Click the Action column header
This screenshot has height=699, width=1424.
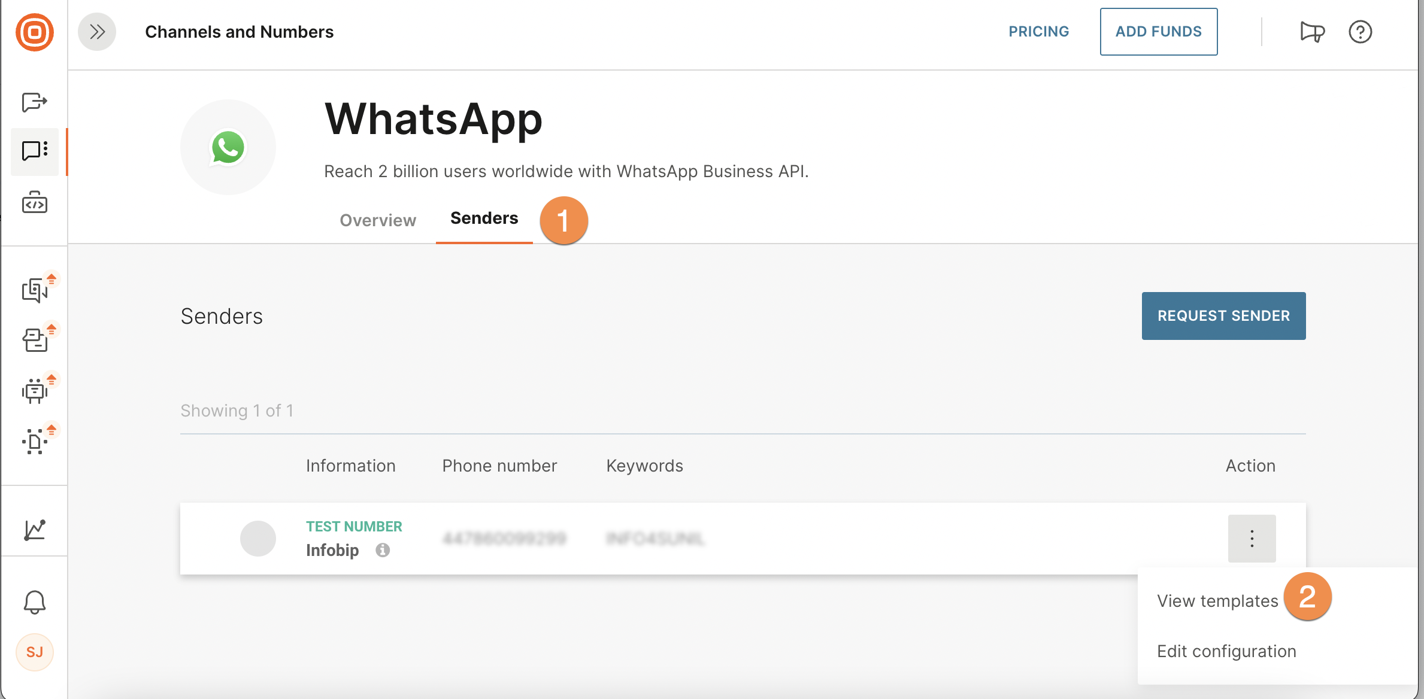(1250, 466)
